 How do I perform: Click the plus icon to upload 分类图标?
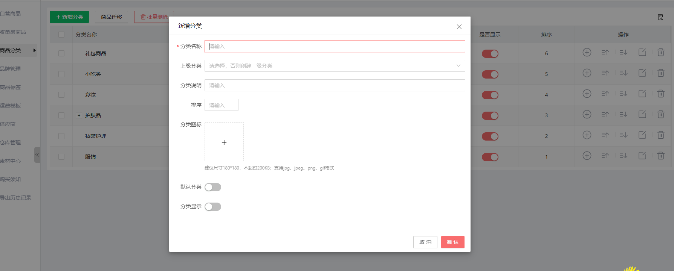click(224, 142)
